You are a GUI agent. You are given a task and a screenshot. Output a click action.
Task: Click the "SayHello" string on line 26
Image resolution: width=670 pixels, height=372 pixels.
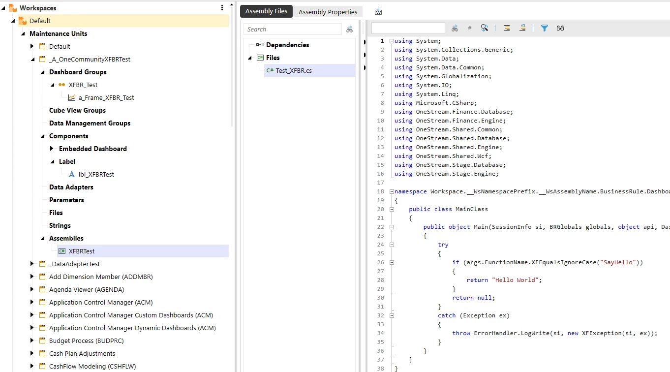click(617, 262)
